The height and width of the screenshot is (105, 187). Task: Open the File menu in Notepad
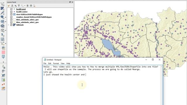45,64
